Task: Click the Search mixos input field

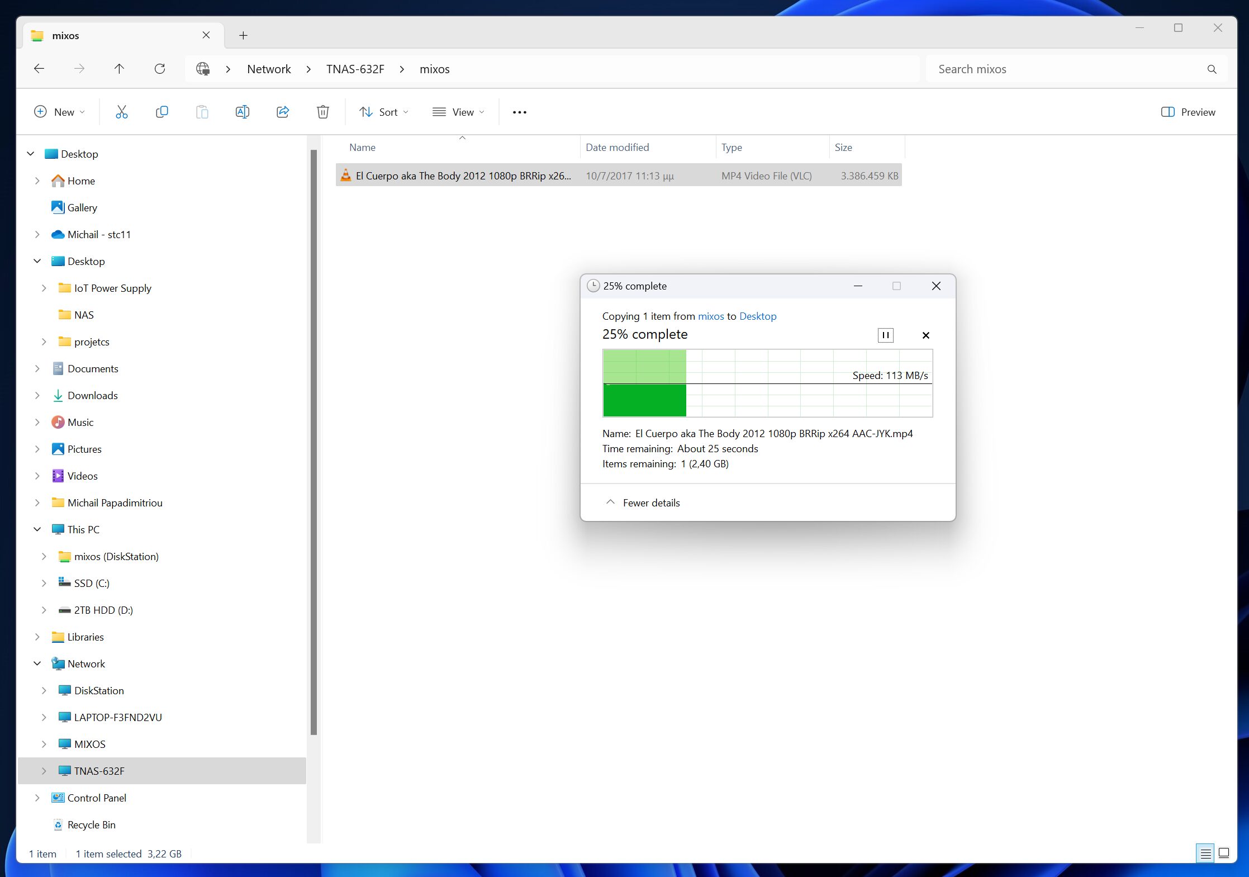Action: click(x=1065, y=69)
